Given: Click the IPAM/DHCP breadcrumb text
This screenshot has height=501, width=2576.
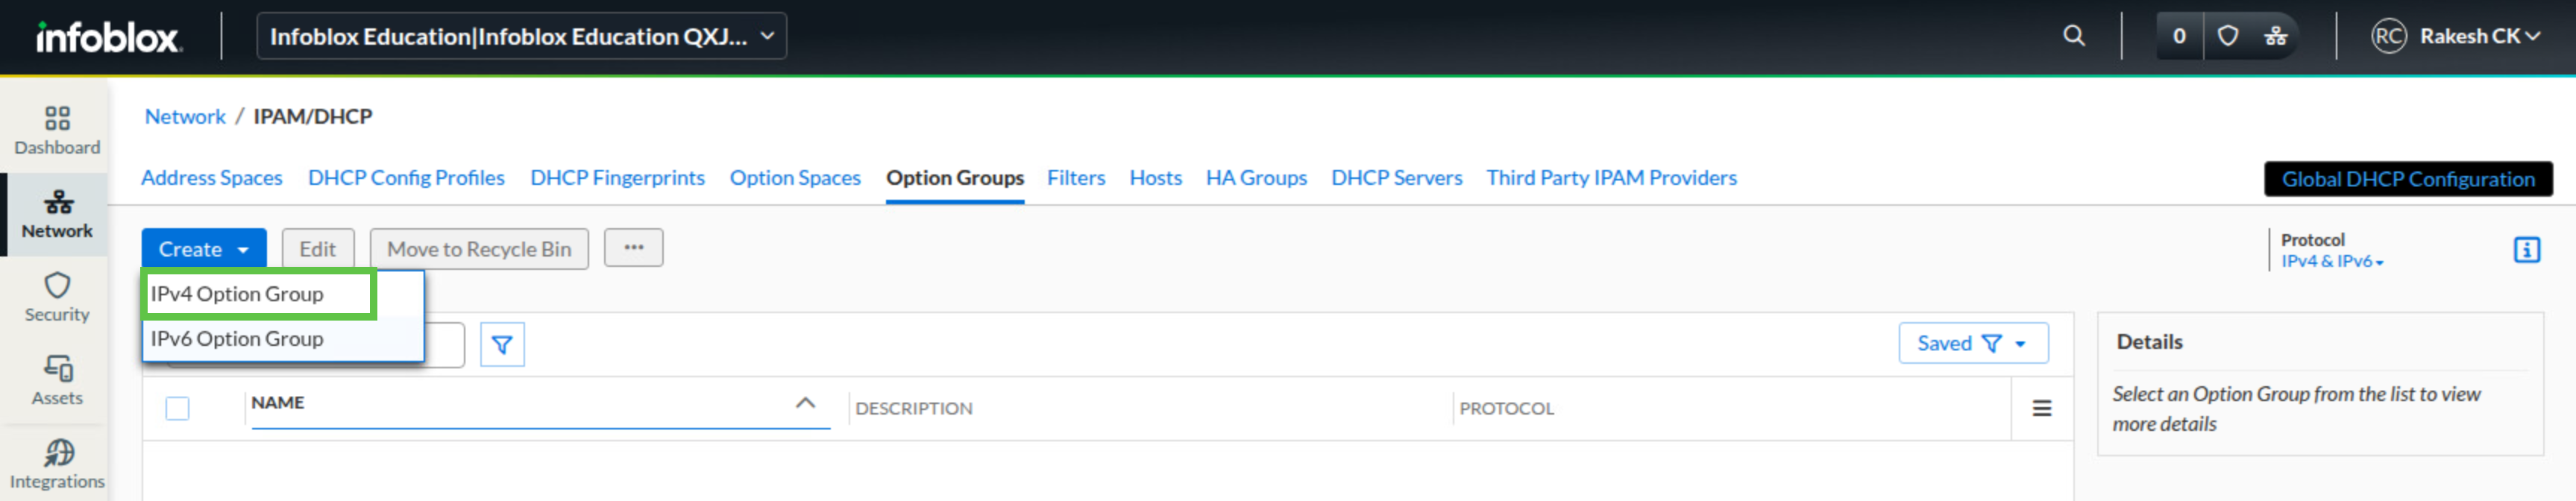Looking at the screenshot, I should tap(312, 117).
